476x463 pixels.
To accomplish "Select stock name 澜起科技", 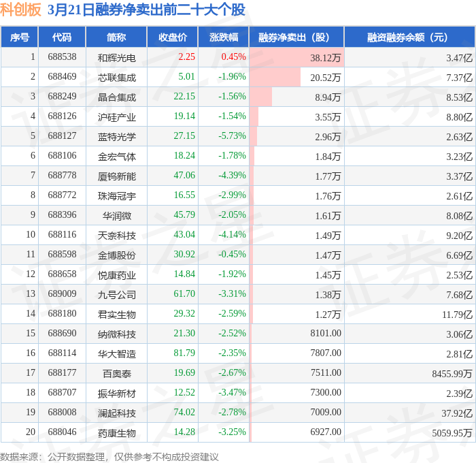I will (x=116, y=413).
